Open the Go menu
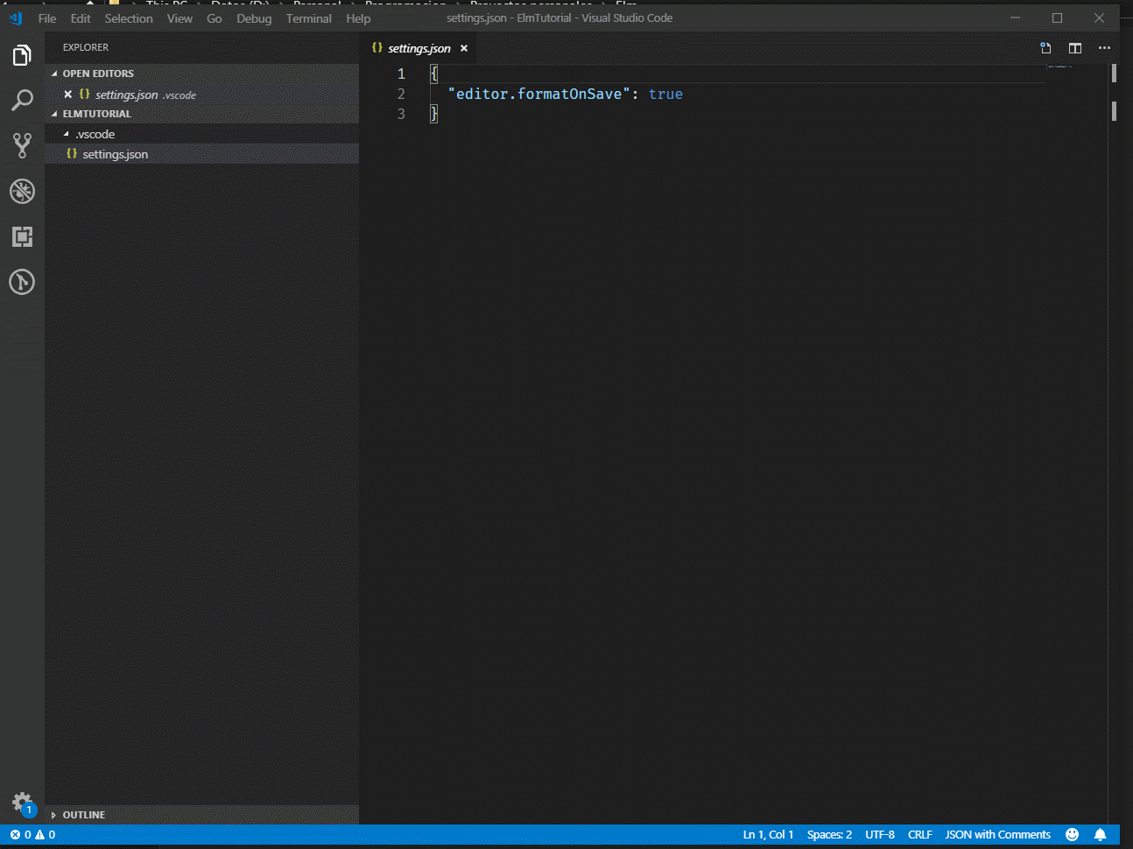This screenshot has height=849, width=1133. click(215, 18)
